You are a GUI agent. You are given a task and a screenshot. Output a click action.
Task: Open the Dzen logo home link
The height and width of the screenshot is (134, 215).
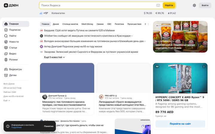pos(11,5)
